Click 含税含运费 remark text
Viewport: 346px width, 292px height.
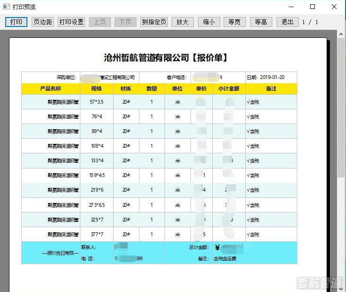225,259
